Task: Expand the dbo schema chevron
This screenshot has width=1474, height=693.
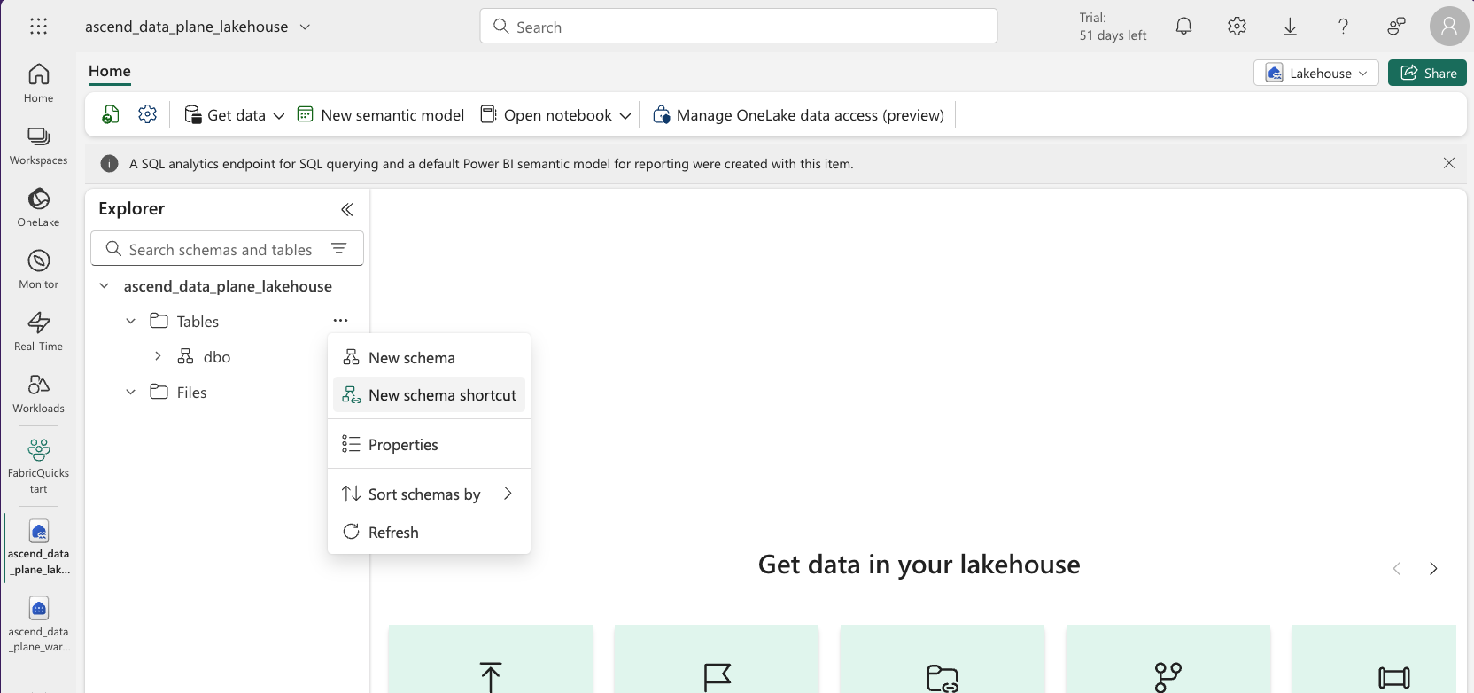Action: (x=158, y=356)
